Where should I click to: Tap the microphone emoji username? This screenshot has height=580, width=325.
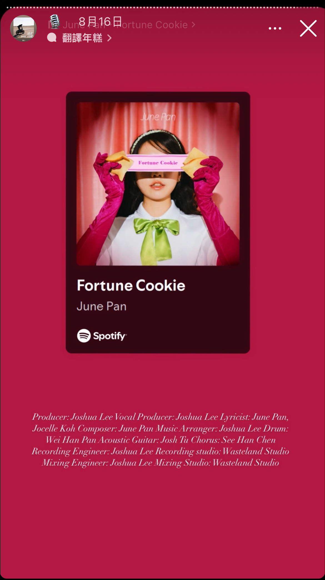[55, 21]
